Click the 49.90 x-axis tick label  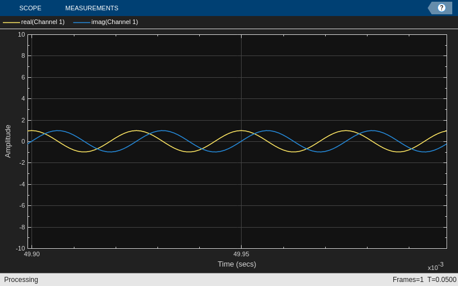point(31,254)
